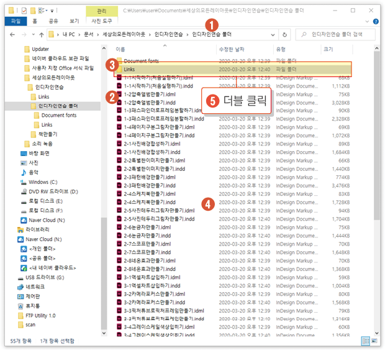Select 책만들기 folder in navigation tree
The height and width of the screenshot is (350, 385).
pyautogui.click(x=47, y=134)
